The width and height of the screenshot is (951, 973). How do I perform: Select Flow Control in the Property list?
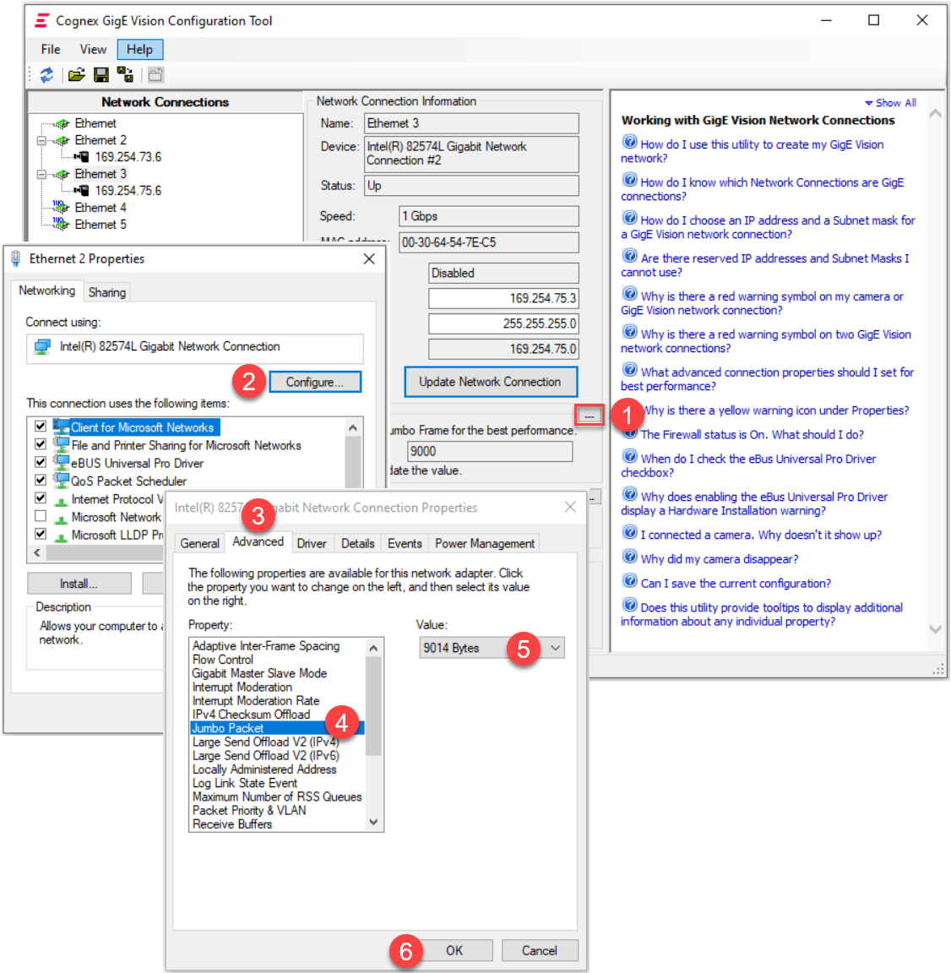click(x=223, y=660)
